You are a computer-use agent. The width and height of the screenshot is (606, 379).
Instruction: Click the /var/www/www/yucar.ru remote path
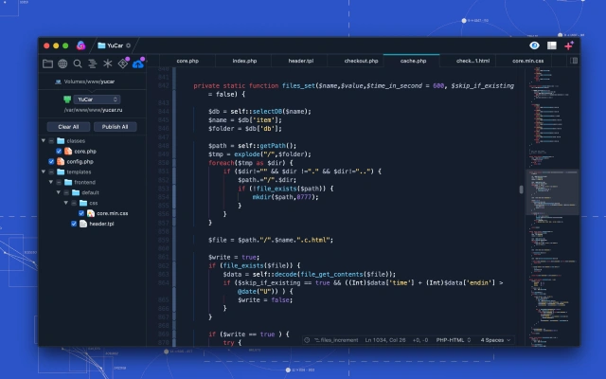coord(93,110)
